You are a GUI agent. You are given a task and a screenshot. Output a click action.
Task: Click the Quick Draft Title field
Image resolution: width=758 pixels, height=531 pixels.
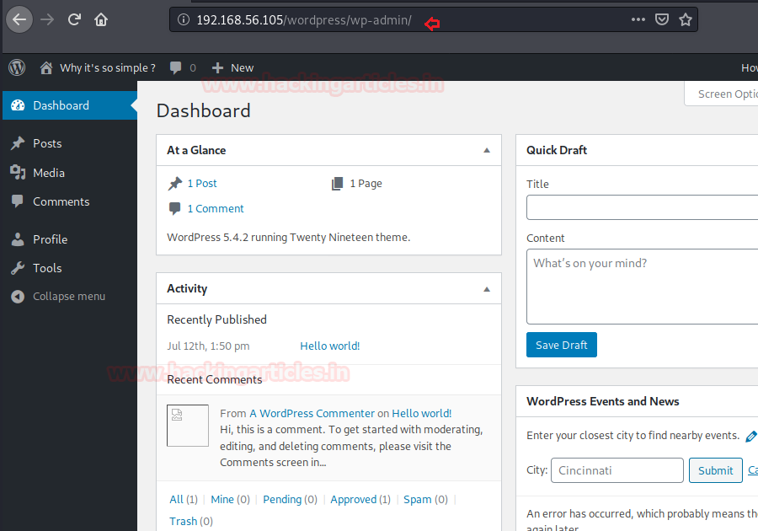pos(642,207)
